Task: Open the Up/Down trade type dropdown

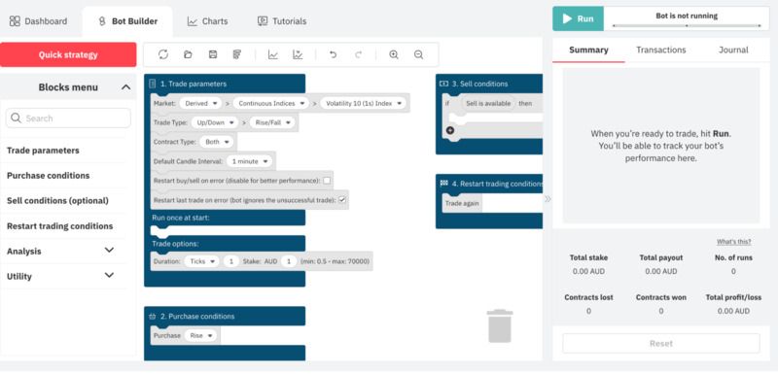Action: point(215,122)
